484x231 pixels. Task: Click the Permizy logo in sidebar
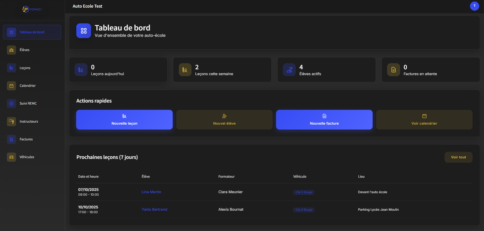[x=32, y=9]
